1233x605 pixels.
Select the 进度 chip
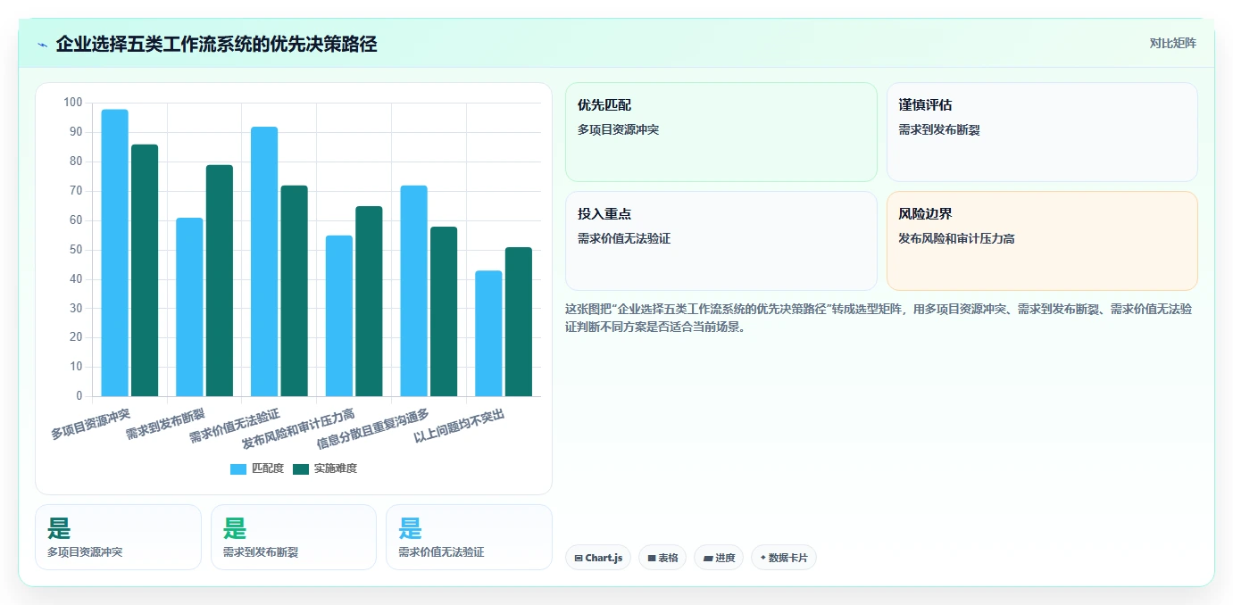tap(719, 558)
